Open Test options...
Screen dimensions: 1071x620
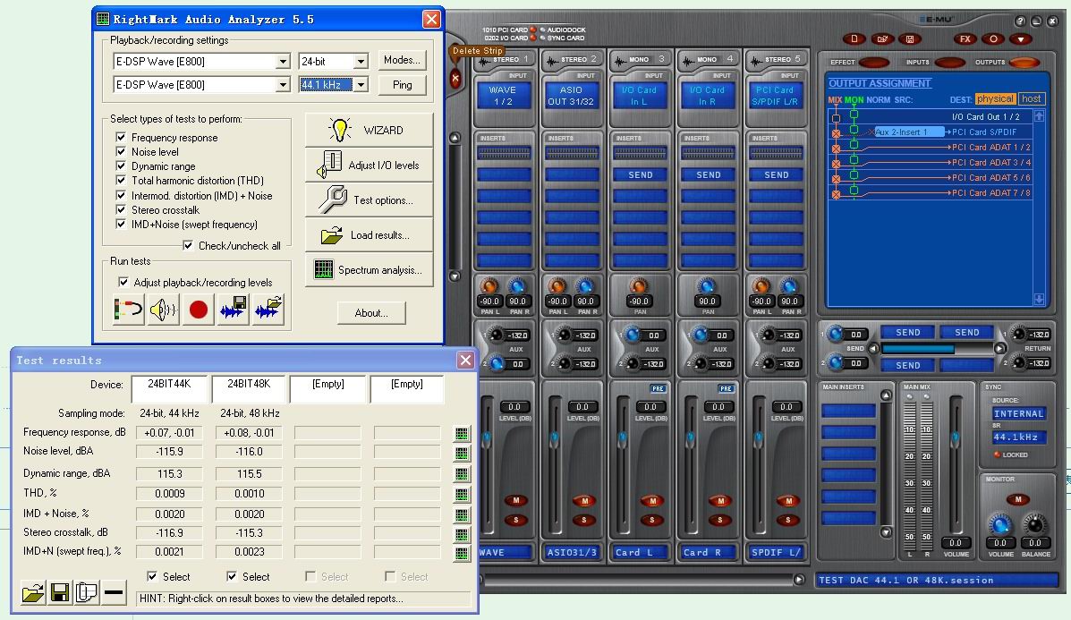(369, 200)
